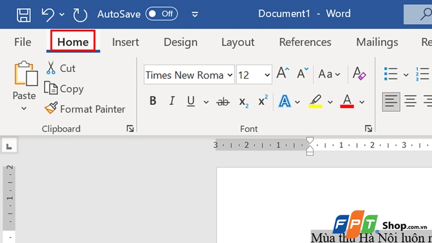Click the Undo arrow icon
Screen dimensions: 432x243
coord(49,13)
